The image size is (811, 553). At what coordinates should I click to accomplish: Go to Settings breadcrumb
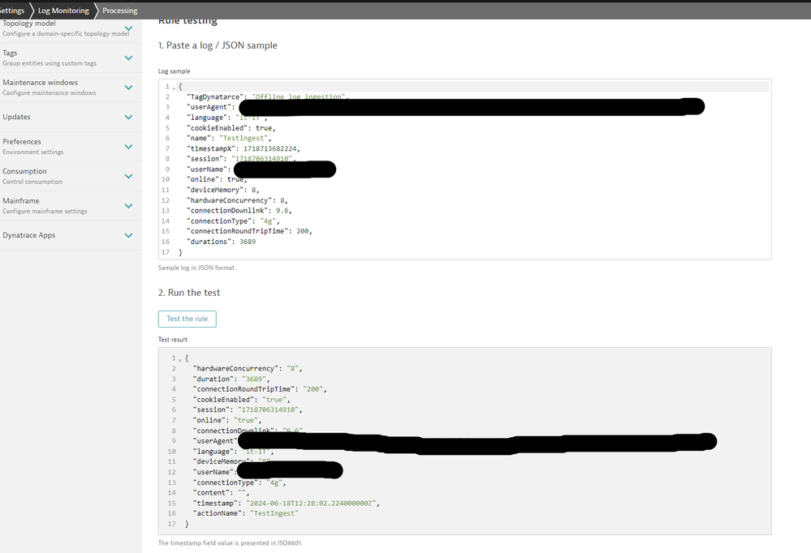(x=12, y=11)
